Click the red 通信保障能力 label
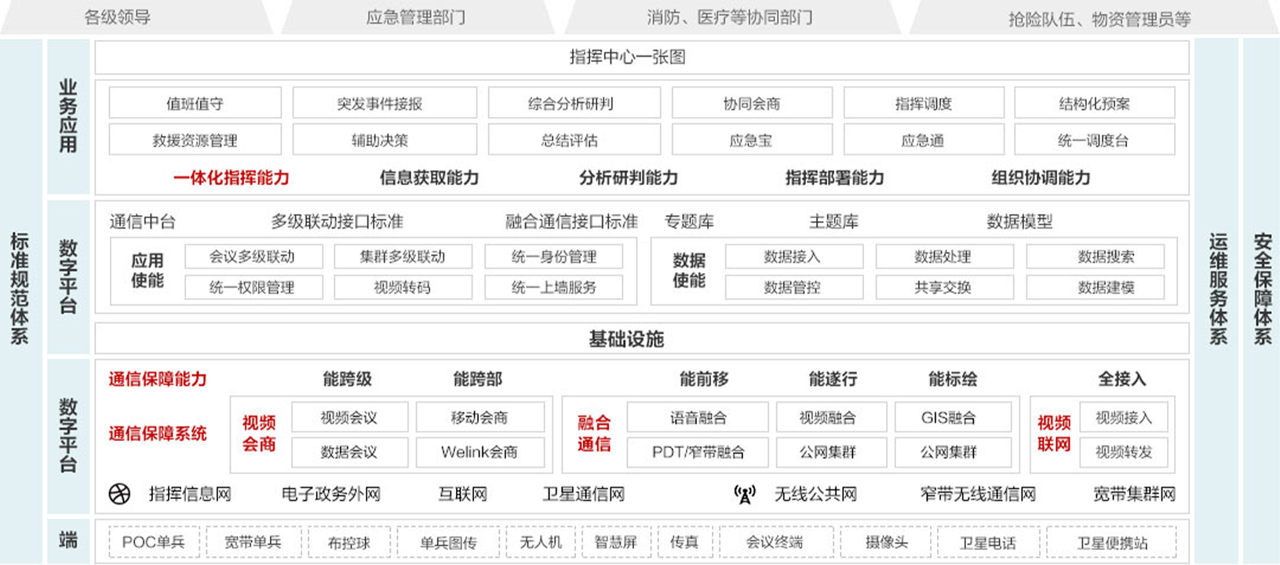This screenshot has height=565, width=1280. click(x=158, y=379)
